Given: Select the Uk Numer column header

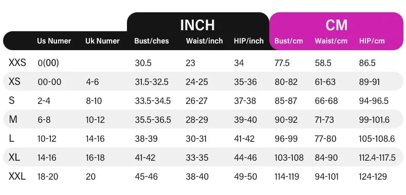Looking at the screenshot, I should [103, 41].
